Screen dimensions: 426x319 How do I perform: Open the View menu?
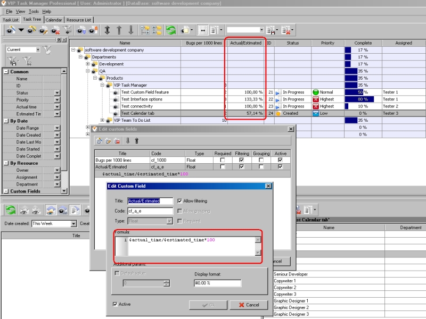tap(20, 11)
